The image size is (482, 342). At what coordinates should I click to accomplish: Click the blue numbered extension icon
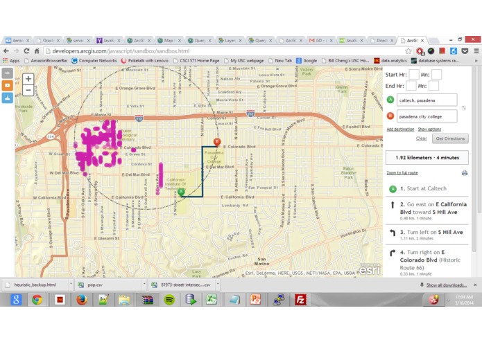[x=454, y=51]
